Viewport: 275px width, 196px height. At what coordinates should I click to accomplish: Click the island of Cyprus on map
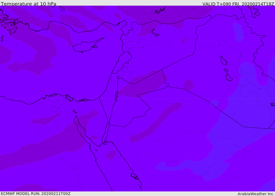(88, 46)
